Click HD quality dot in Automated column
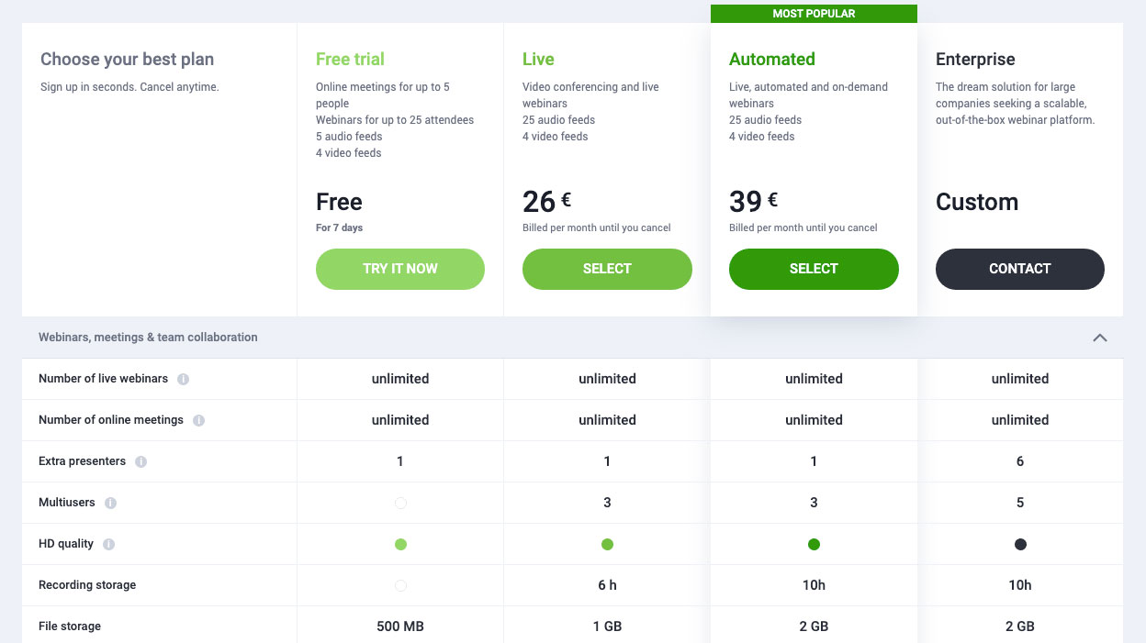Image resolution: width=1146 pixels, height=643 pixels. pyautogui.click(x=814, y=544)
